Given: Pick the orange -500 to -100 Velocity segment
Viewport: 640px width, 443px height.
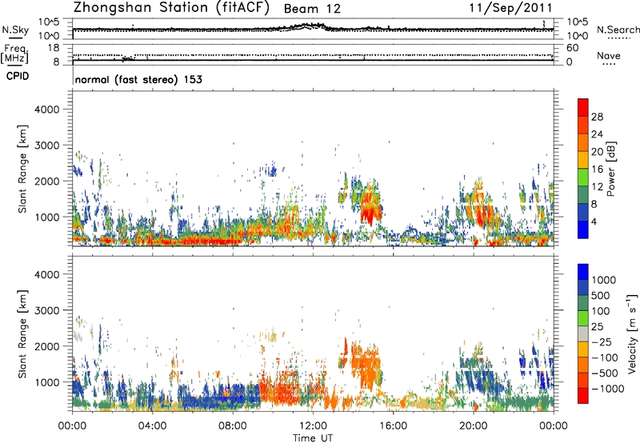Looking at the screenshot, I should [583, 365].
